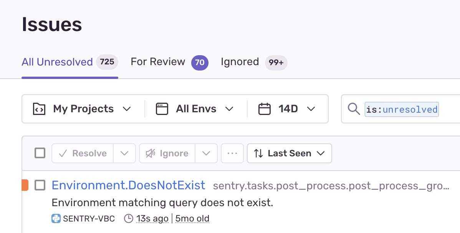Viewport: 460px width, 233px height.
Task: Switch to the For Review tab
Action: [x=170, y=62]
